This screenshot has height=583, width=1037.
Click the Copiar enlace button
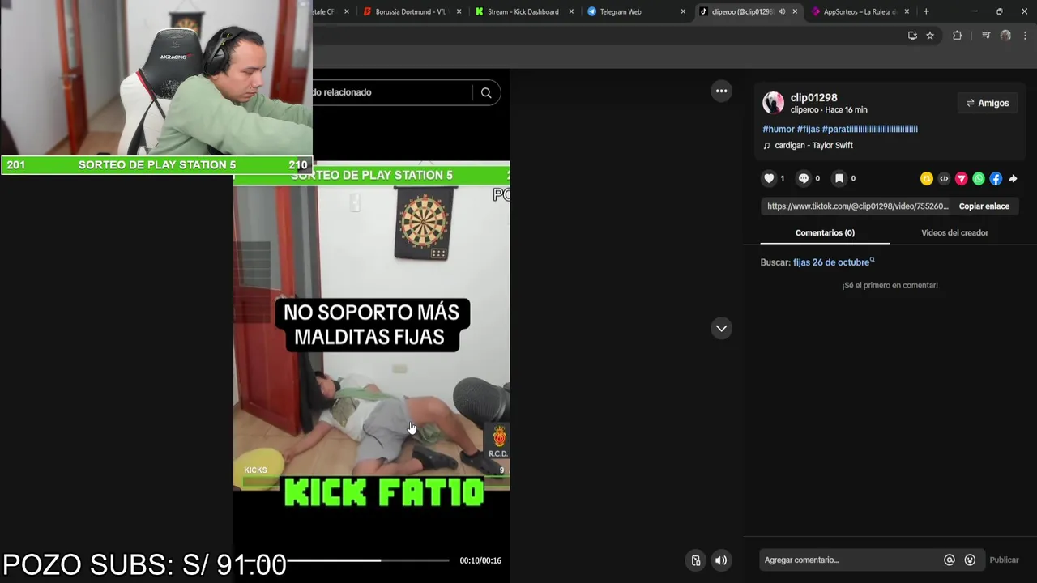point(984,206)
